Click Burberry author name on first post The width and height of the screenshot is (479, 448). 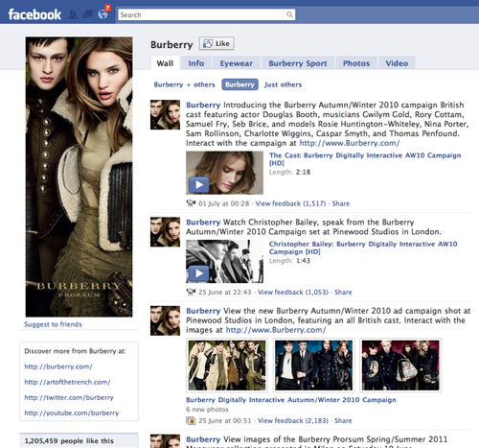point(203,105)
